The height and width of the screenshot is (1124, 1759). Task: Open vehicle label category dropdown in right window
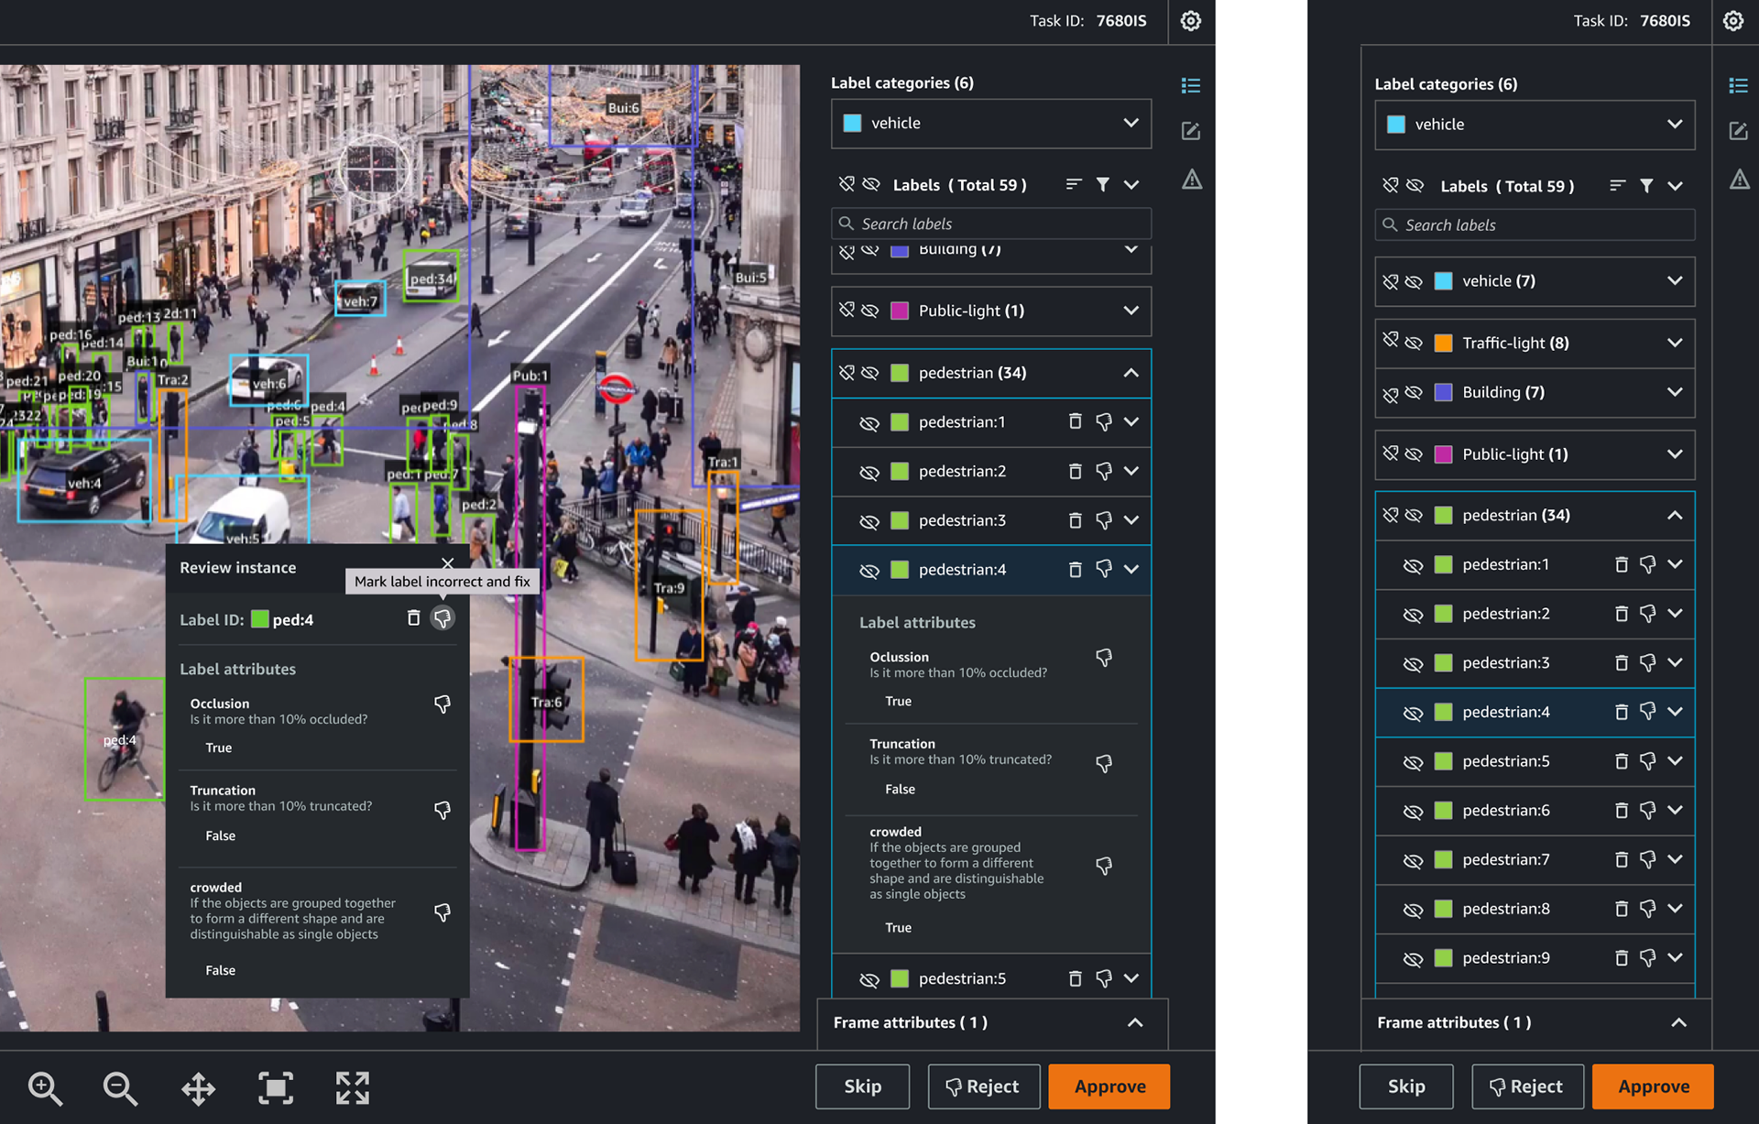point(1535,124)
